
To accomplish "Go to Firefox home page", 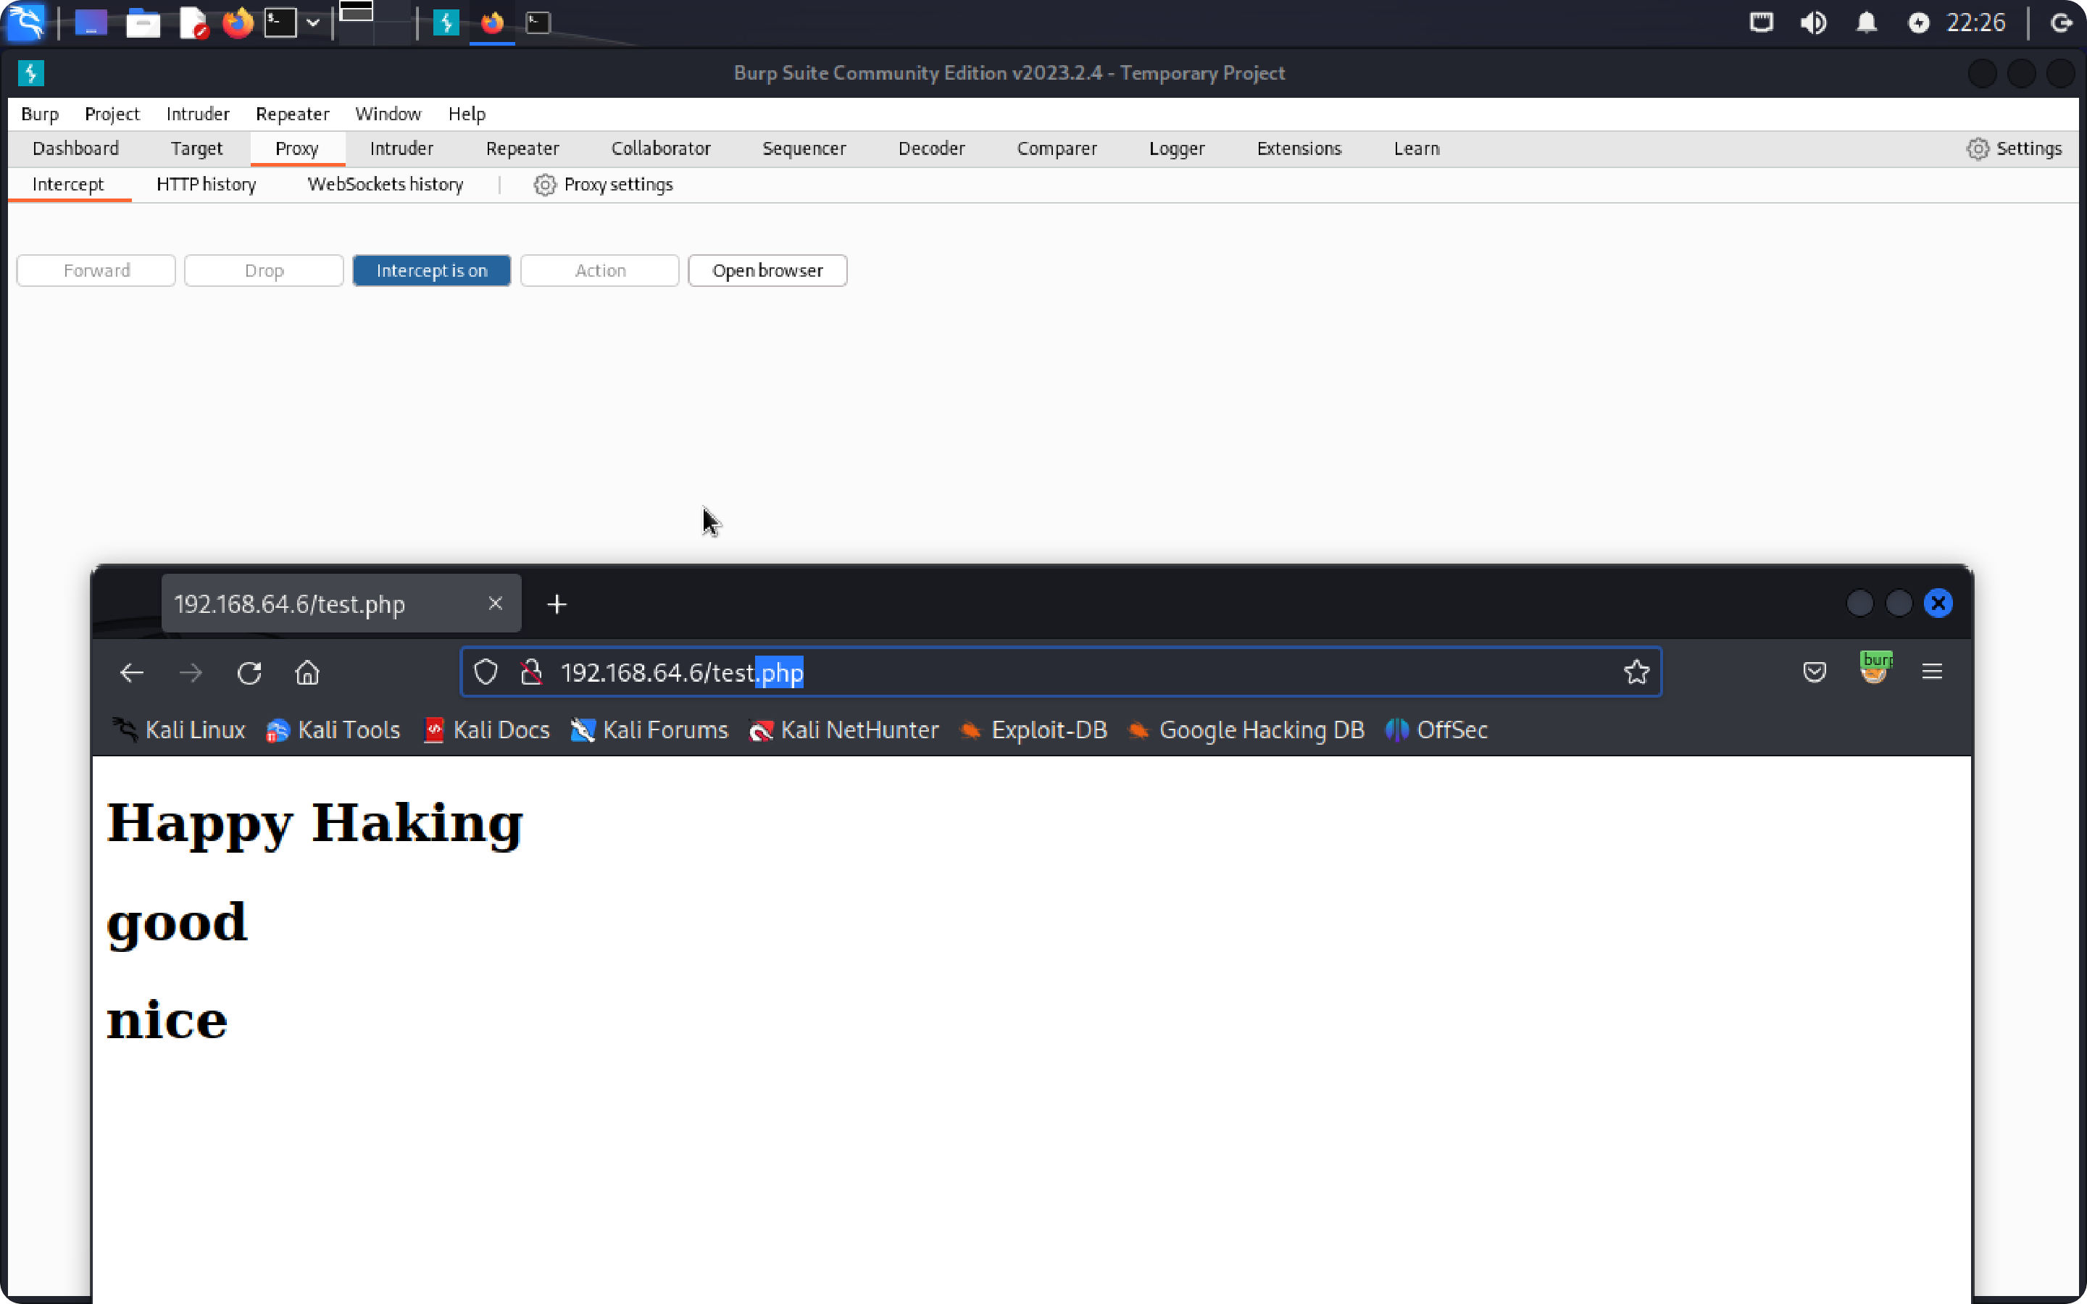I will (307, 673).
